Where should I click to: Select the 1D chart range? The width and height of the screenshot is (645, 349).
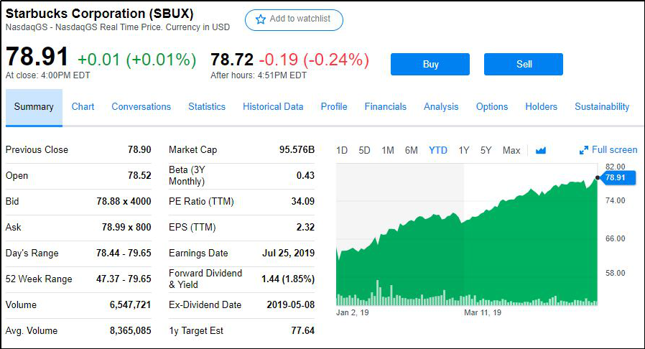coord(342,150)
